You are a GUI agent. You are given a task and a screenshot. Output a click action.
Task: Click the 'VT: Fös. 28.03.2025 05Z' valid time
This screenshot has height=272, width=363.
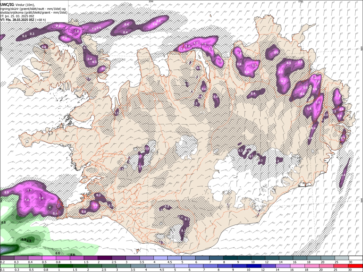pos(17,20)
